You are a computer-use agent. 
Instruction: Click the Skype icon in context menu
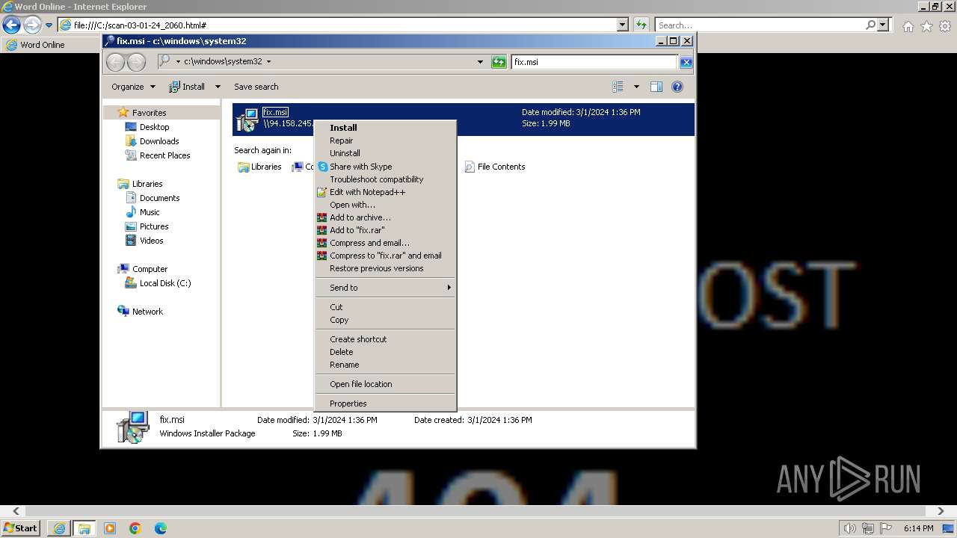[x=322, y=167]
